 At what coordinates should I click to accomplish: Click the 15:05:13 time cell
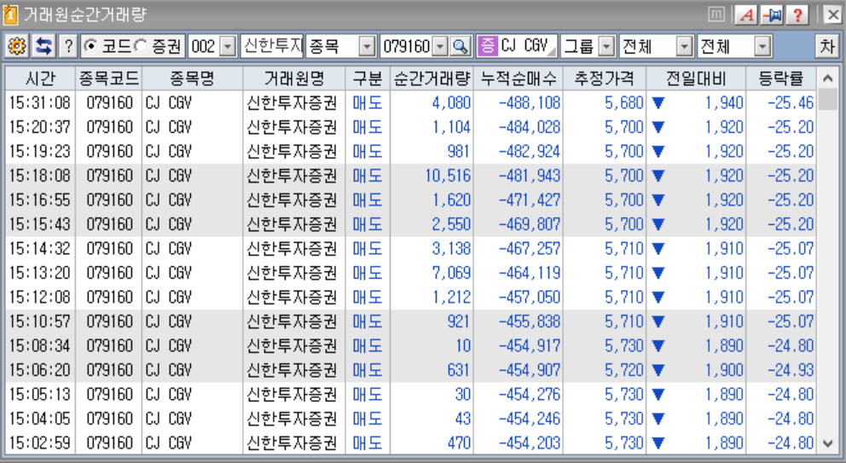40,394
